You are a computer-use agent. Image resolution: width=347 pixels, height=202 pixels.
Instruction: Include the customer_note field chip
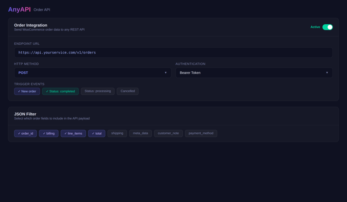[x=168, y=134]
